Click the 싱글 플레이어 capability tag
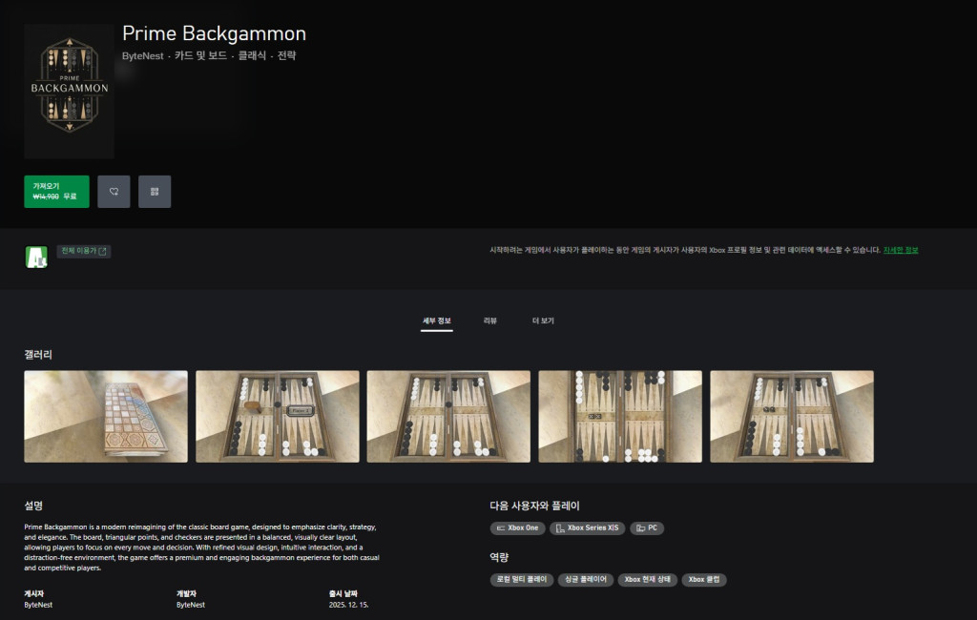This screenshot has height=620, width=977. [x=585, y=579]
